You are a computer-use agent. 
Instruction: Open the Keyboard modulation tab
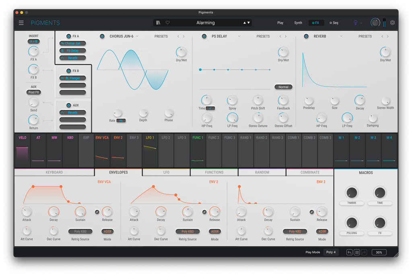point(54,172)
